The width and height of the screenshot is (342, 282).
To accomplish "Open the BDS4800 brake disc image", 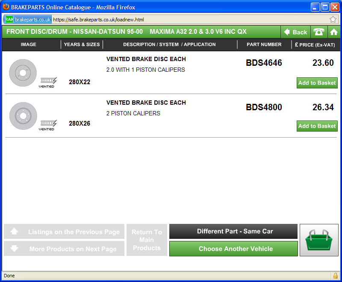I will 23,116.
